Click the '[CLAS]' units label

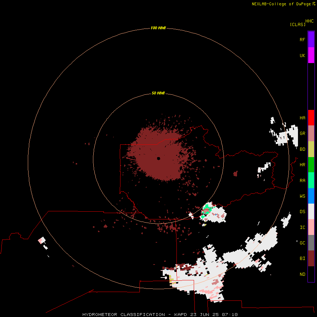coord(298,24)
